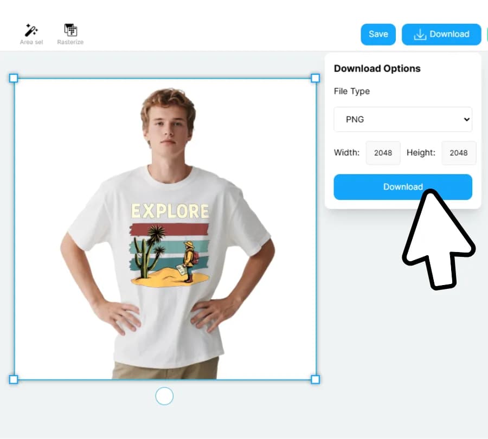The width and height of the screenshot is (488, 439).
Task: Click the cactus desert graphic on the shirt
Action: (x=169, y=255)
